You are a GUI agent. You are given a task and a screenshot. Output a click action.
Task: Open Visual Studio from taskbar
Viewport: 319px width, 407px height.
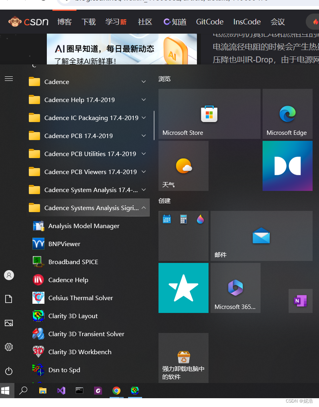pos(61,390)
